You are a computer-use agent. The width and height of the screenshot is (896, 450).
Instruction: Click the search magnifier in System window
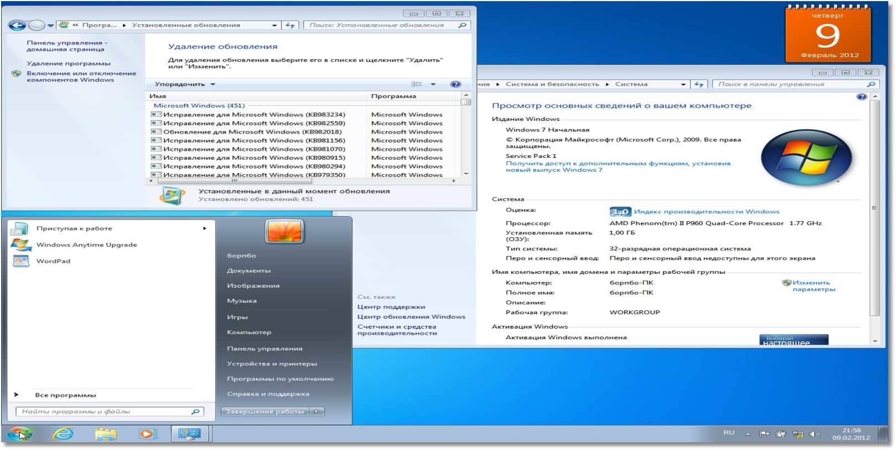(x=870, y=84)
